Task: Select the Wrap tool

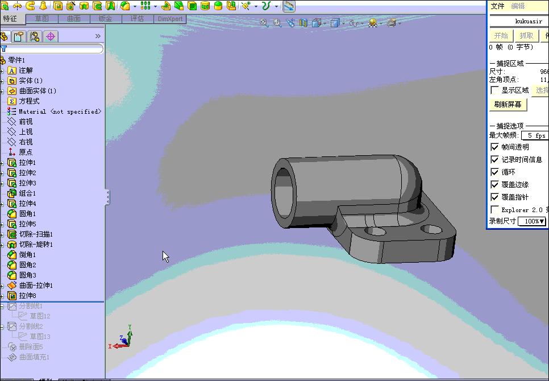Action: 205,6
